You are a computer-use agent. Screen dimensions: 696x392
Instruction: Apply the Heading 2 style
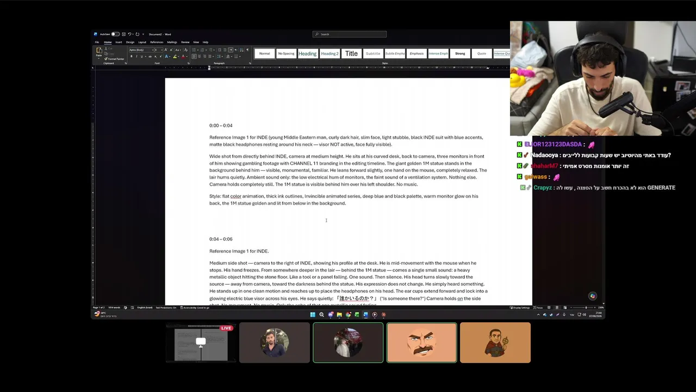(x=330, y=53)
